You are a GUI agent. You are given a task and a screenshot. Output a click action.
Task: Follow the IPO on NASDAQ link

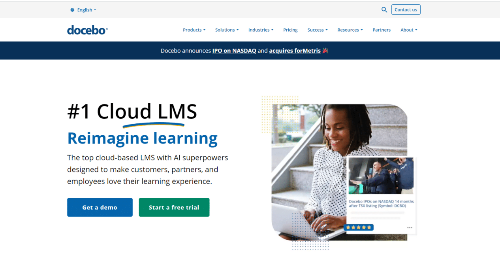pyautogui.click(x=234, y=51)
